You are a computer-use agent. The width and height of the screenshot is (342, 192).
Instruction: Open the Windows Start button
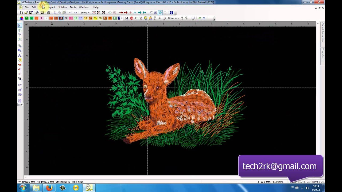tap(23, 188)
